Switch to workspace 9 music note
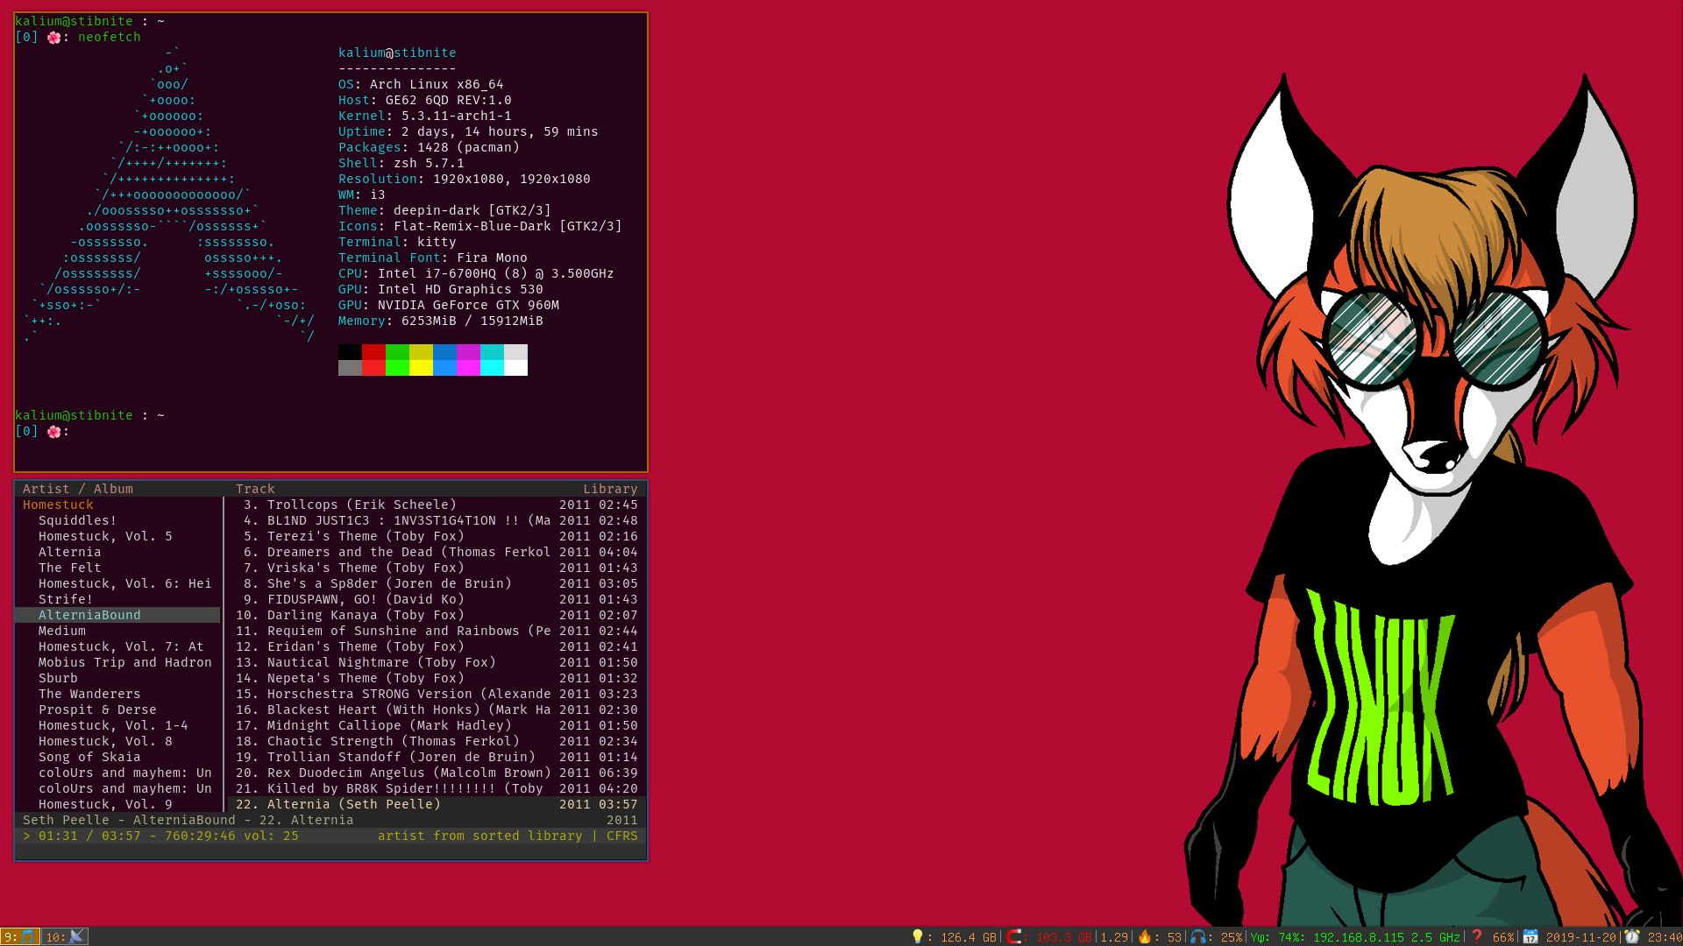The width and height of the screenshot is (1683, 946). 20,936
